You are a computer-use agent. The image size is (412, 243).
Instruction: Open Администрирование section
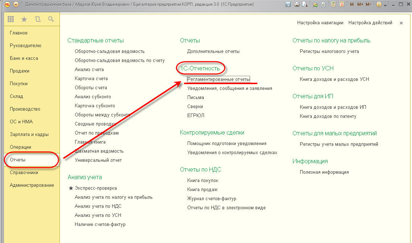(32, 185)
